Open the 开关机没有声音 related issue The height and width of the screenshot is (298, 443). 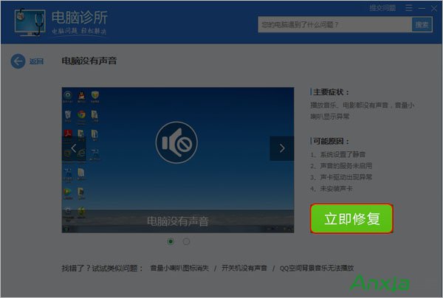244,267
